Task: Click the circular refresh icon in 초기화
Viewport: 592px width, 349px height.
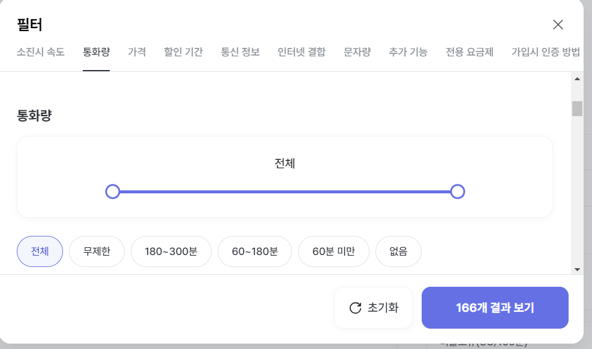Action: coord(355,308)
